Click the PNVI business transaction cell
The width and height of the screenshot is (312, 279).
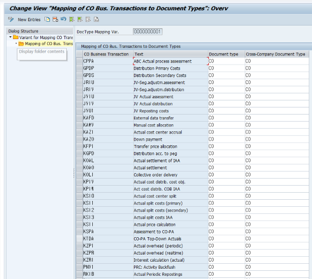(x=108, y=267)
